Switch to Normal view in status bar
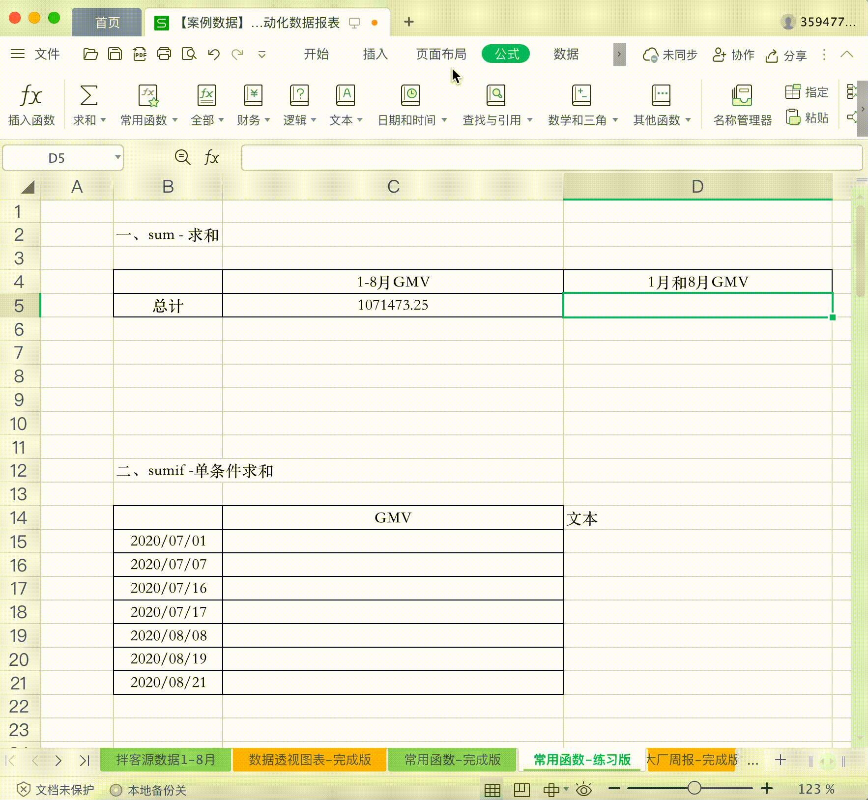The width and height of the screenshot is (868, 800). click(x=492, y=790)
